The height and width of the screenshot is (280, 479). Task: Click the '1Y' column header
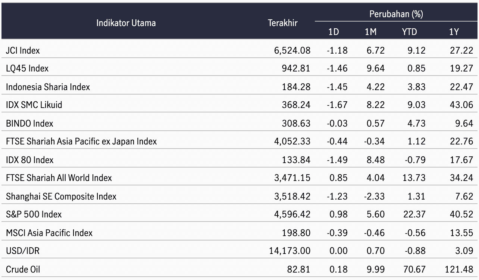coord(454,32)
